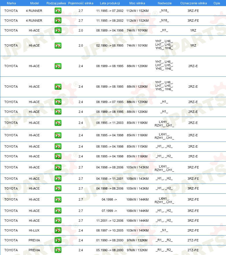
Task: Select PREVIA in the 01.1990 -> 08.2000 row
Action: [34, 240]
